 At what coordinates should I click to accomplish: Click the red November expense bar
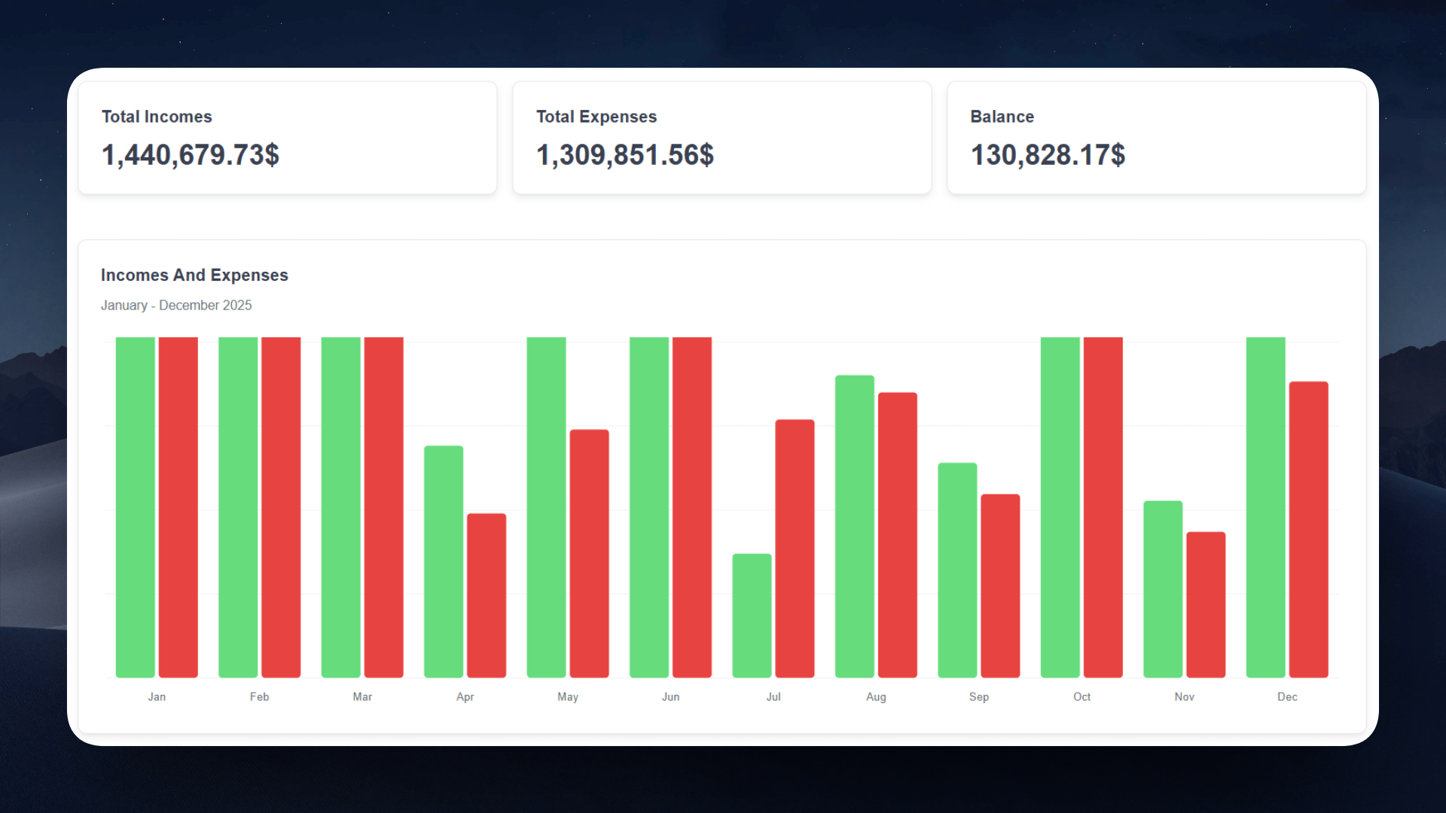click(1206, 604)
